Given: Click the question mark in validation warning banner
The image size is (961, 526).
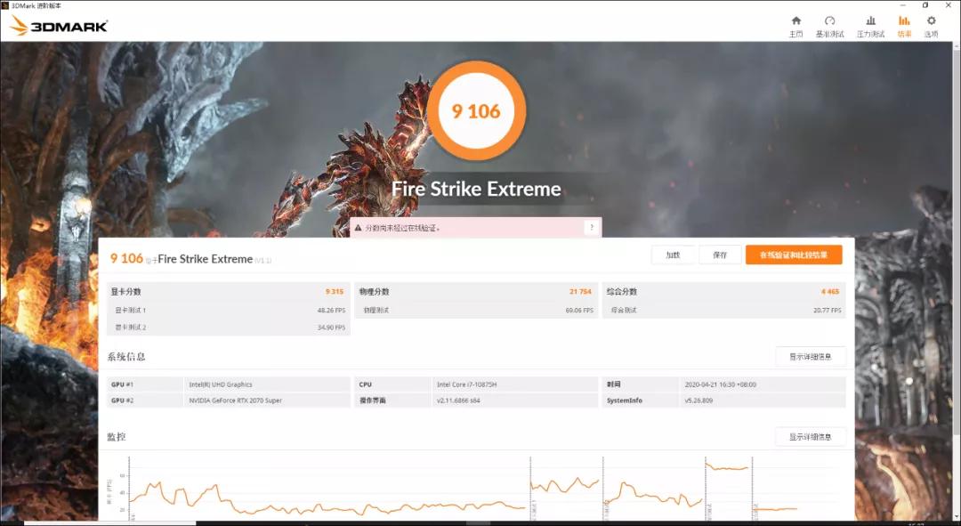Looking at the screenshot, I should pos(592,228).
